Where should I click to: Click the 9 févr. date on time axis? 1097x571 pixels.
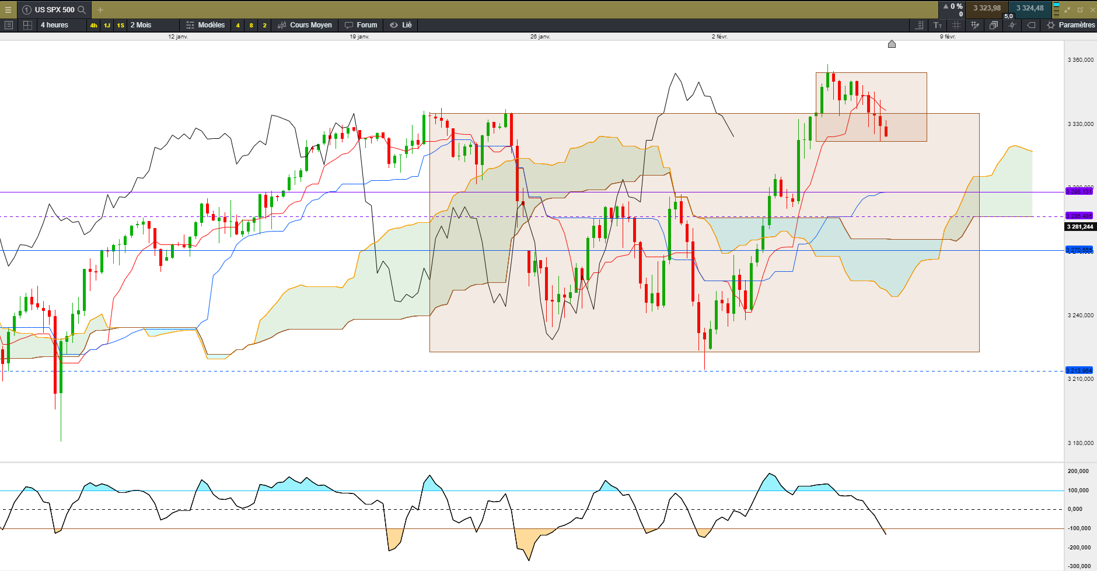point(948,37)
